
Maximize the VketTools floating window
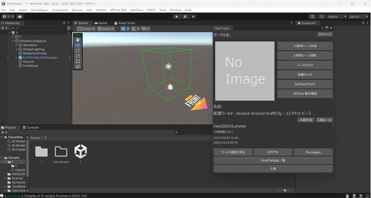click(x=327, y=28)
